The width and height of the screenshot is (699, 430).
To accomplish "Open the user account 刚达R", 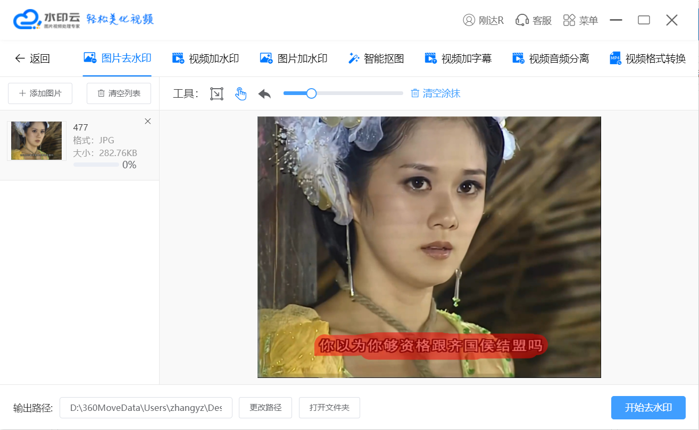I will pyautogui.click(x=483, y=20).
